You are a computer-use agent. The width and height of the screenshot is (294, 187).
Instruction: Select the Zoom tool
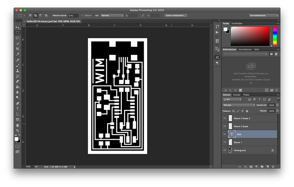17,130
